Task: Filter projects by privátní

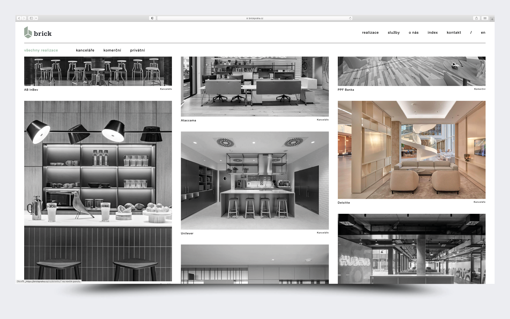Action: tap(137, 50)
